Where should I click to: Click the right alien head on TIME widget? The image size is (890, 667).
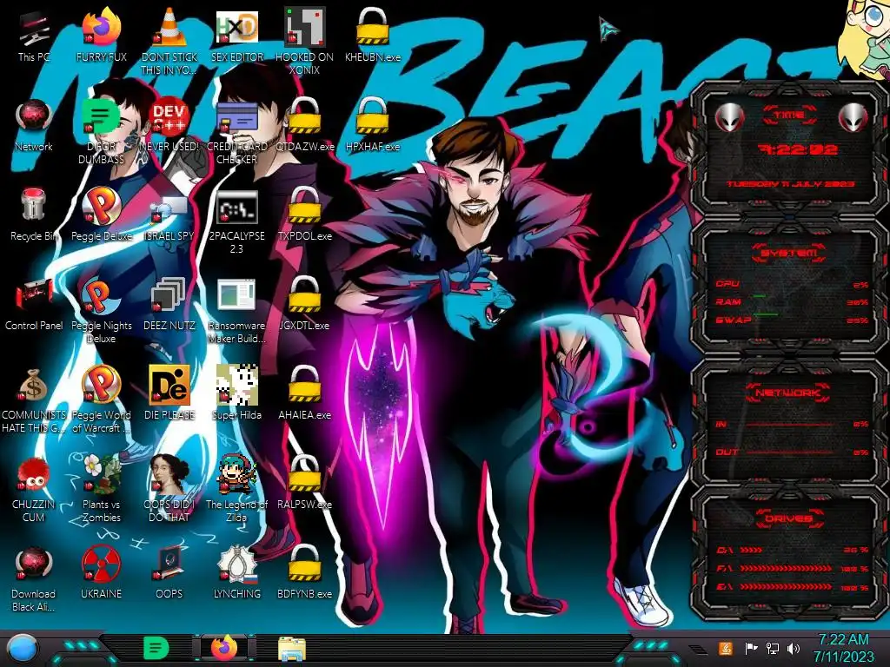pyautogui.click(x=853, y=118)
